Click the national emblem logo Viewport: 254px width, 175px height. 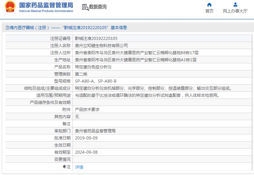pyautogui.click(x=10, y=7)
